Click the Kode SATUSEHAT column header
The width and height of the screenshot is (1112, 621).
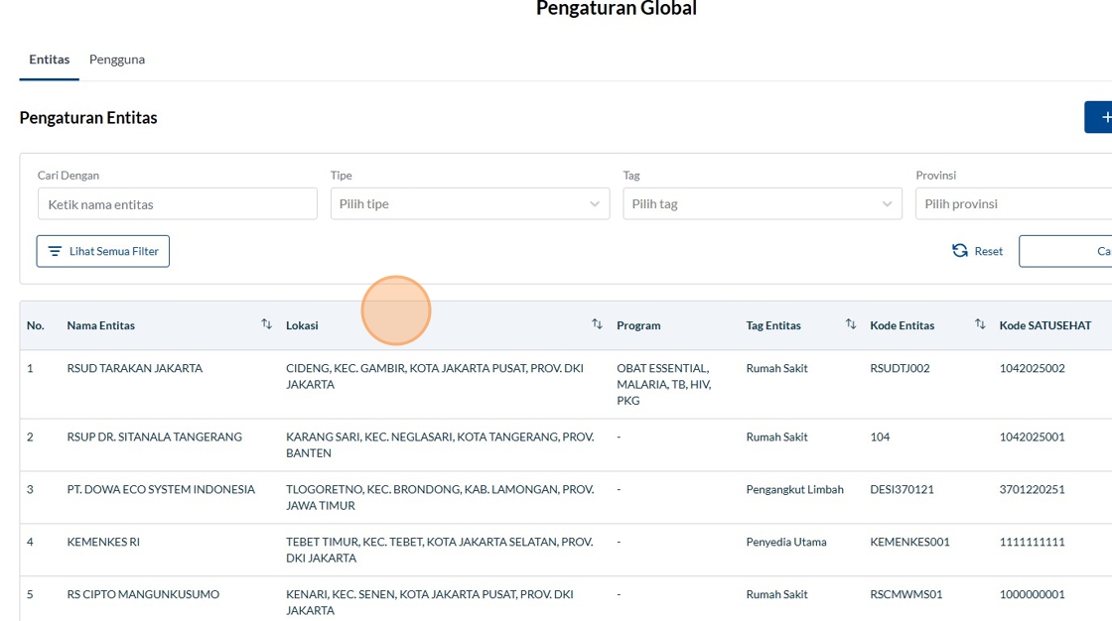1045,325
